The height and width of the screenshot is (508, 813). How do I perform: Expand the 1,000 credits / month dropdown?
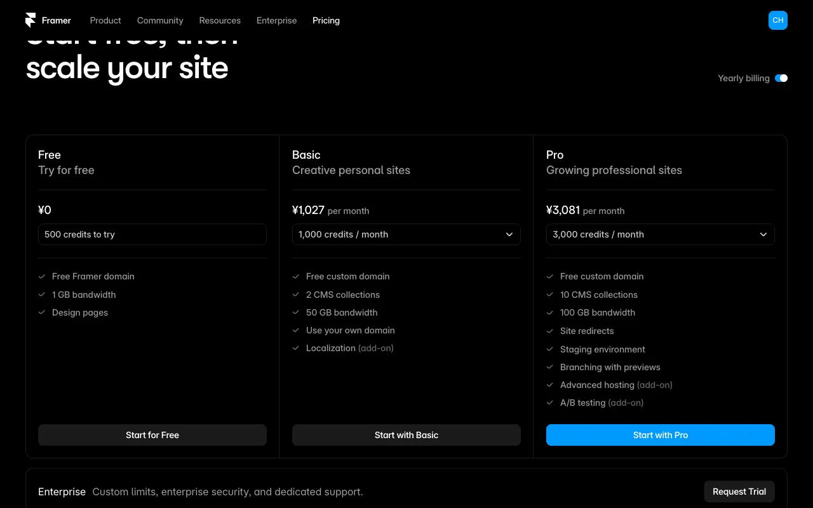coord(406,234)
